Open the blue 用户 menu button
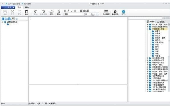Viewport: 170px width, 106px height. point(8,7)
